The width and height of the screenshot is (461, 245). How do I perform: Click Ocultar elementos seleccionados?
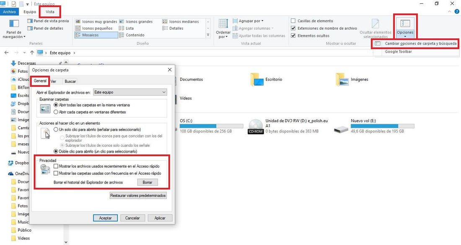[x=376, y=29]
